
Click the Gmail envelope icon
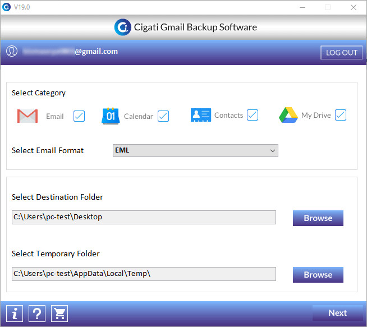[27, 116]
